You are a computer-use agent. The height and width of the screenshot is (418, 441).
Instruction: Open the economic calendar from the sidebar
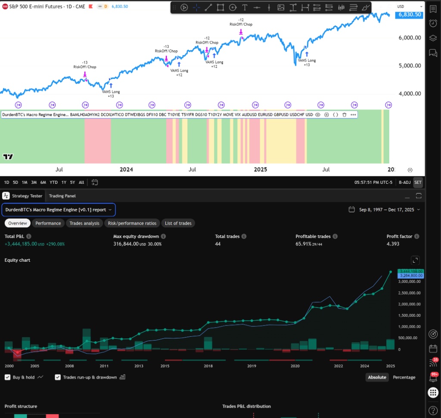click(x=433, y=349)
